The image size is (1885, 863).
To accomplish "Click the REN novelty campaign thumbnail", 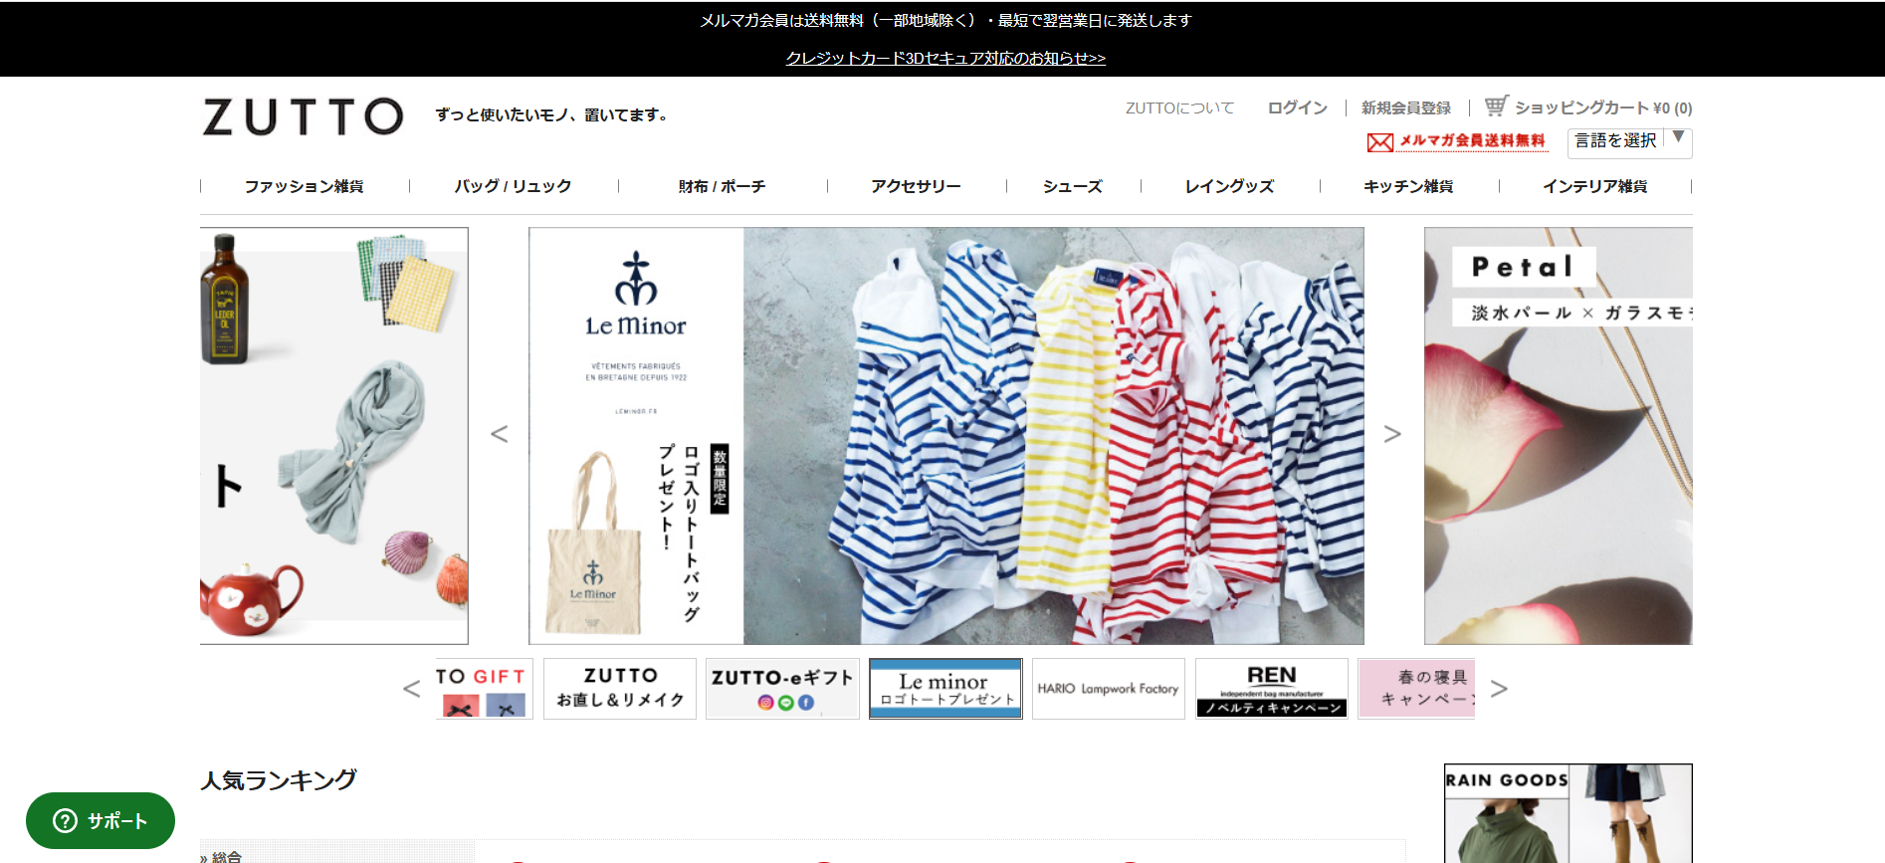I will pos(1271,688).
